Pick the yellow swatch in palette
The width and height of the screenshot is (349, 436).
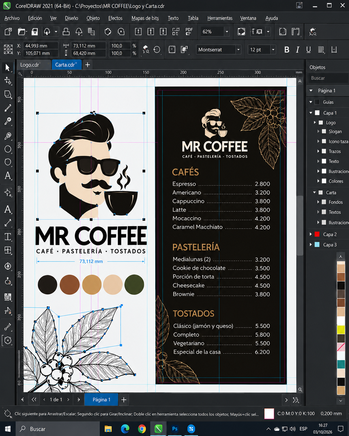pos(341,329)
